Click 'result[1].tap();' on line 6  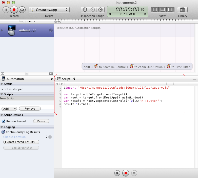pos(77,104)
